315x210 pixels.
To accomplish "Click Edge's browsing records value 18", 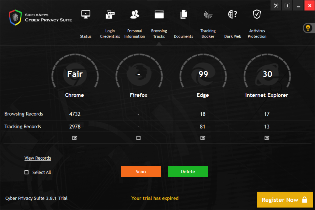I will tap(203, 114).
